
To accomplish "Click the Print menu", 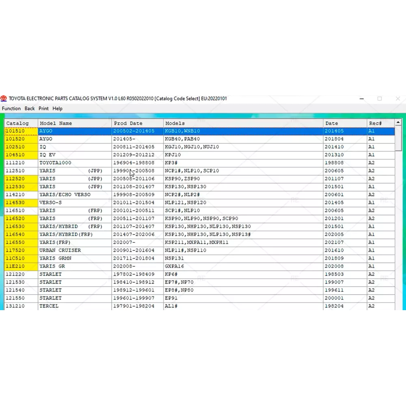I will pos(43,108).
